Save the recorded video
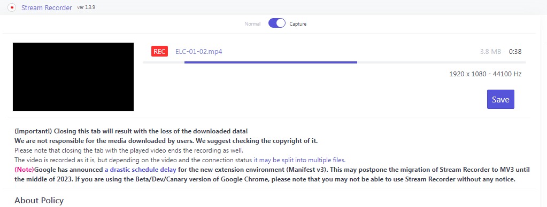The image size is (547, 207). pyautogui.click(x=500, y=99)
